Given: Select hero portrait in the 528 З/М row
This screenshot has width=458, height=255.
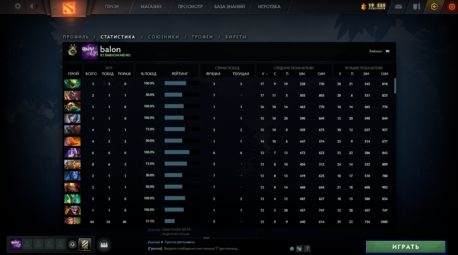Looking at the screenshot, I should point(72,84).
